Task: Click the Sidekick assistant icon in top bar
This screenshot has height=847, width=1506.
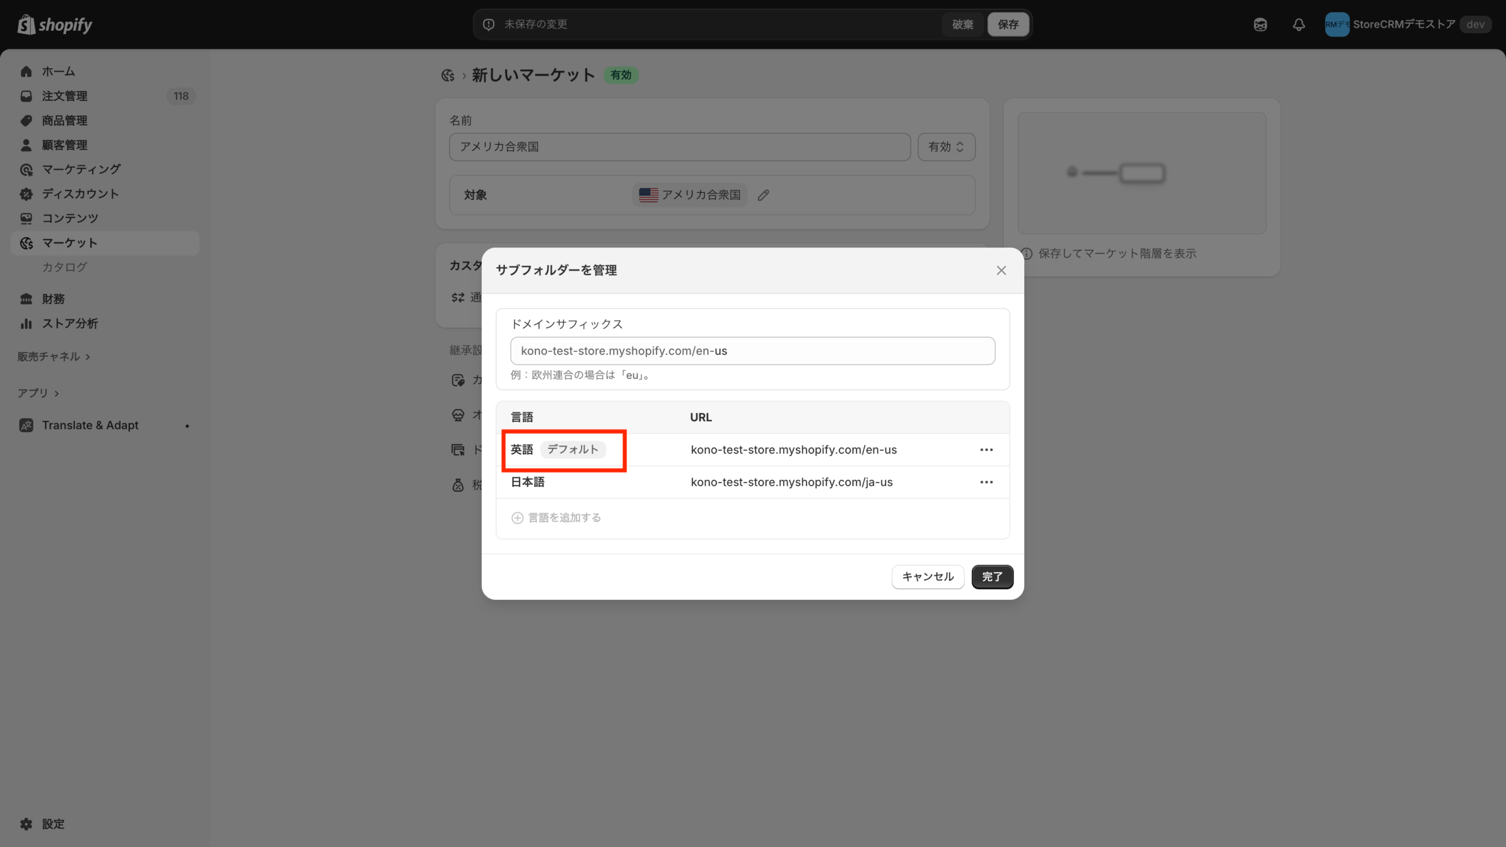Action: 1260,25
